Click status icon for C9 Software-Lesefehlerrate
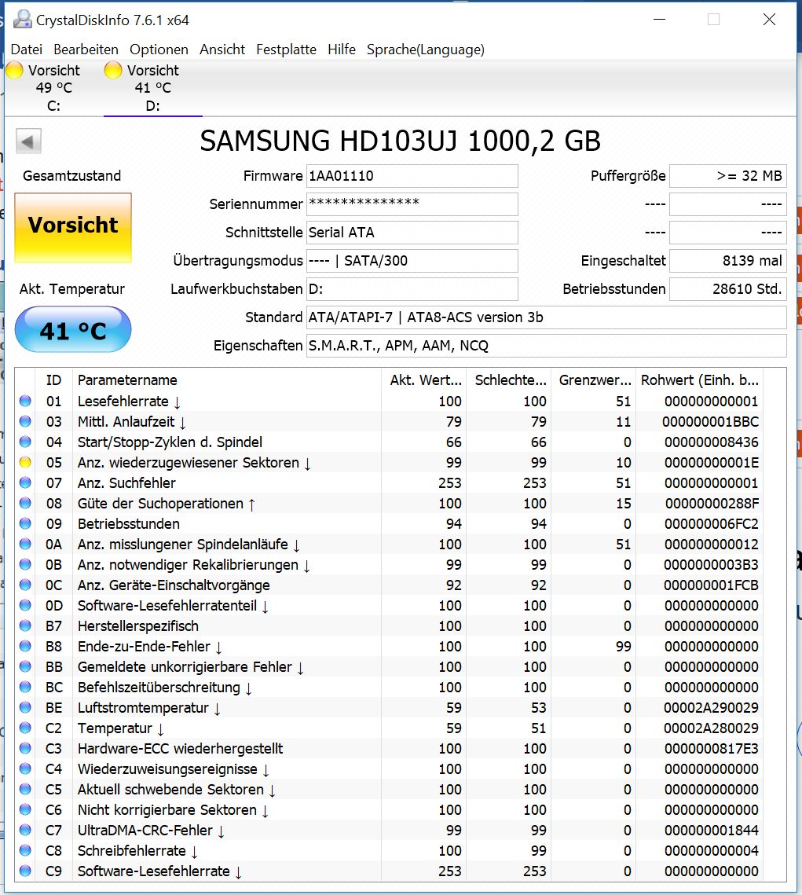This screenshot has width=802, height=895. point(25,871)
